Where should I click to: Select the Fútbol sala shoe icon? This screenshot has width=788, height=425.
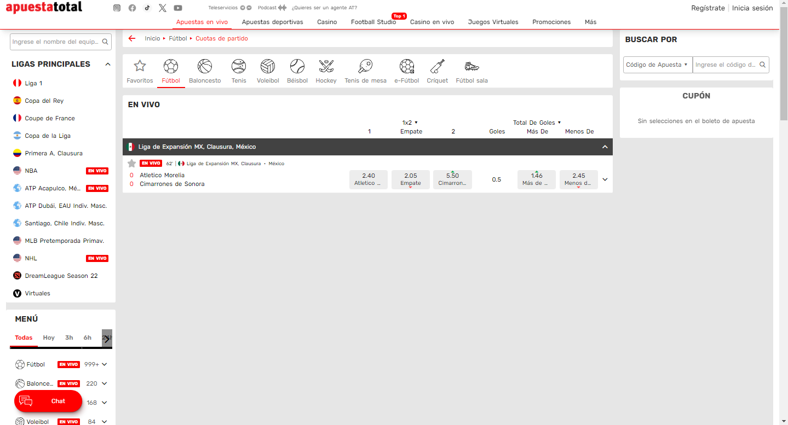pos(471,66)
